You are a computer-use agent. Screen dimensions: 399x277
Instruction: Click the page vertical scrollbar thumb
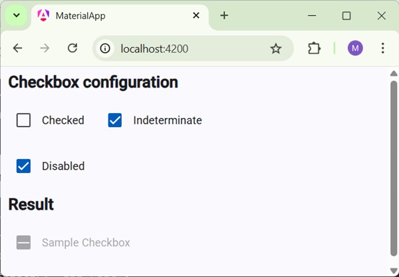[x=393, y=166]
